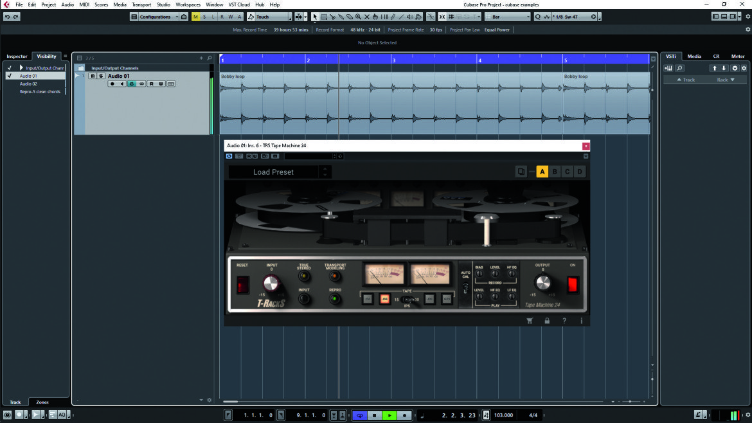Click the T-RackS info icon
The width and height of the screenshot is (752, 423).
581,321
